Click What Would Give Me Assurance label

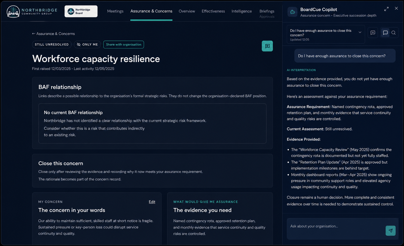206,202
